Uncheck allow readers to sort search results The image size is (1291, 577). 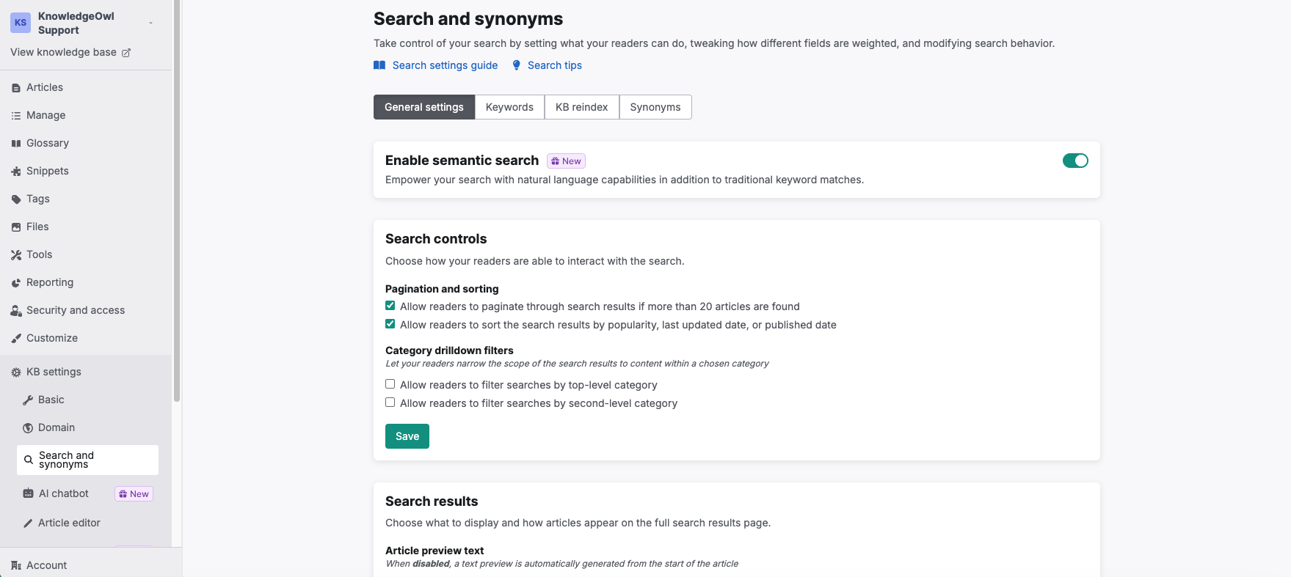(390, 324)
